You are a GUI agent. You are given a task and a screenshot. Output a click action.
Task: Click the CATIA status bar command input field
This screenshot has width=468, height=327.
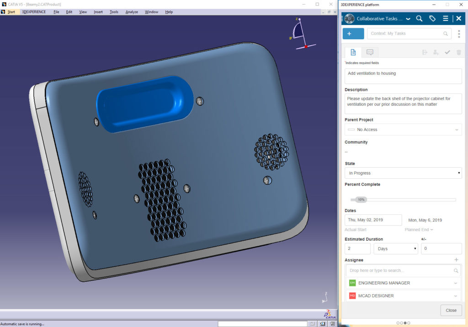tap(262, 324)
